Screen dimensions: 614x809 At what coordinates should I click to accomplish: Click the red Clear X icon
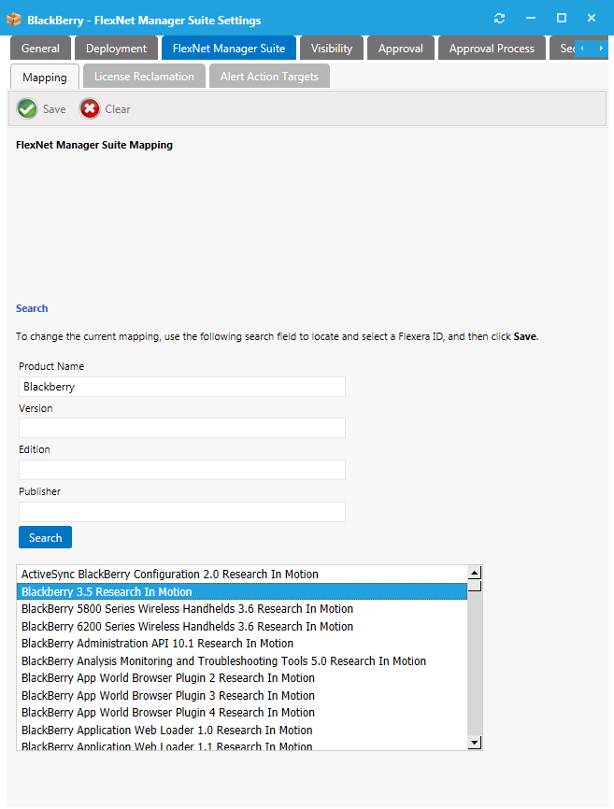(90, 109)
